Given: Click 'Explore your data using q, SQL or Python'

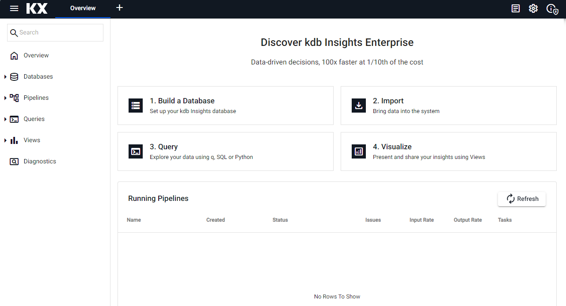Looking at the screenshot, I should click(x=201, y=157).
